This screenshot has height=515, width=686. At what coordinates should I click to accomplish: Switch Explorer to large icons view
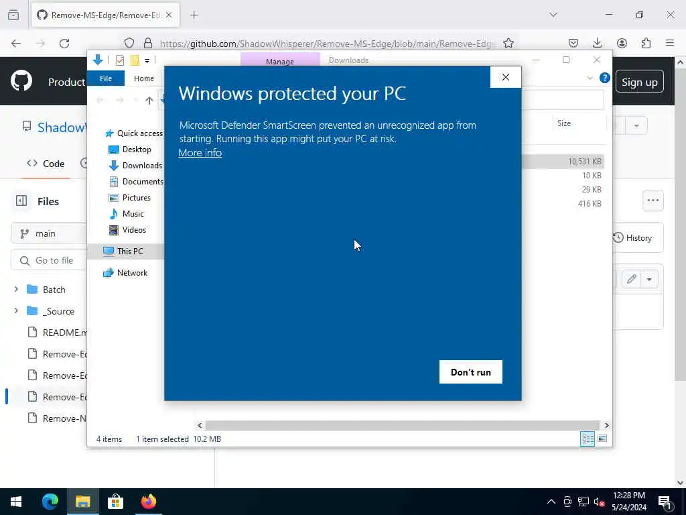pyautogui.click(x=602, y=439)
